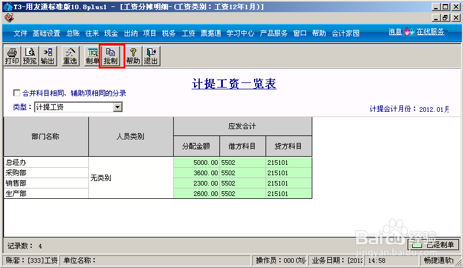463x268 pixels.
Task: Open the 工资 menu
Action: [x=188, y=33]
